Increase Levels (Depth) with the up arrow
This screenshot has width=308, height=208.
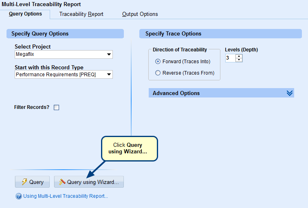[x=239, y=56]
